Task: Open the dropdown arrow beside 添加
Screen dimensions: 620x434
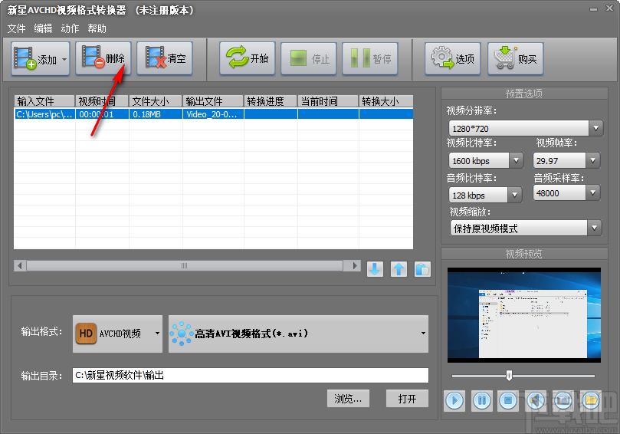Action: 64,59
